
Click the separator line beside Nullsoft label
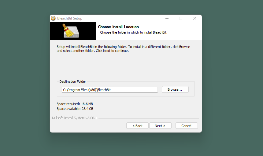[x=148, y=118]
